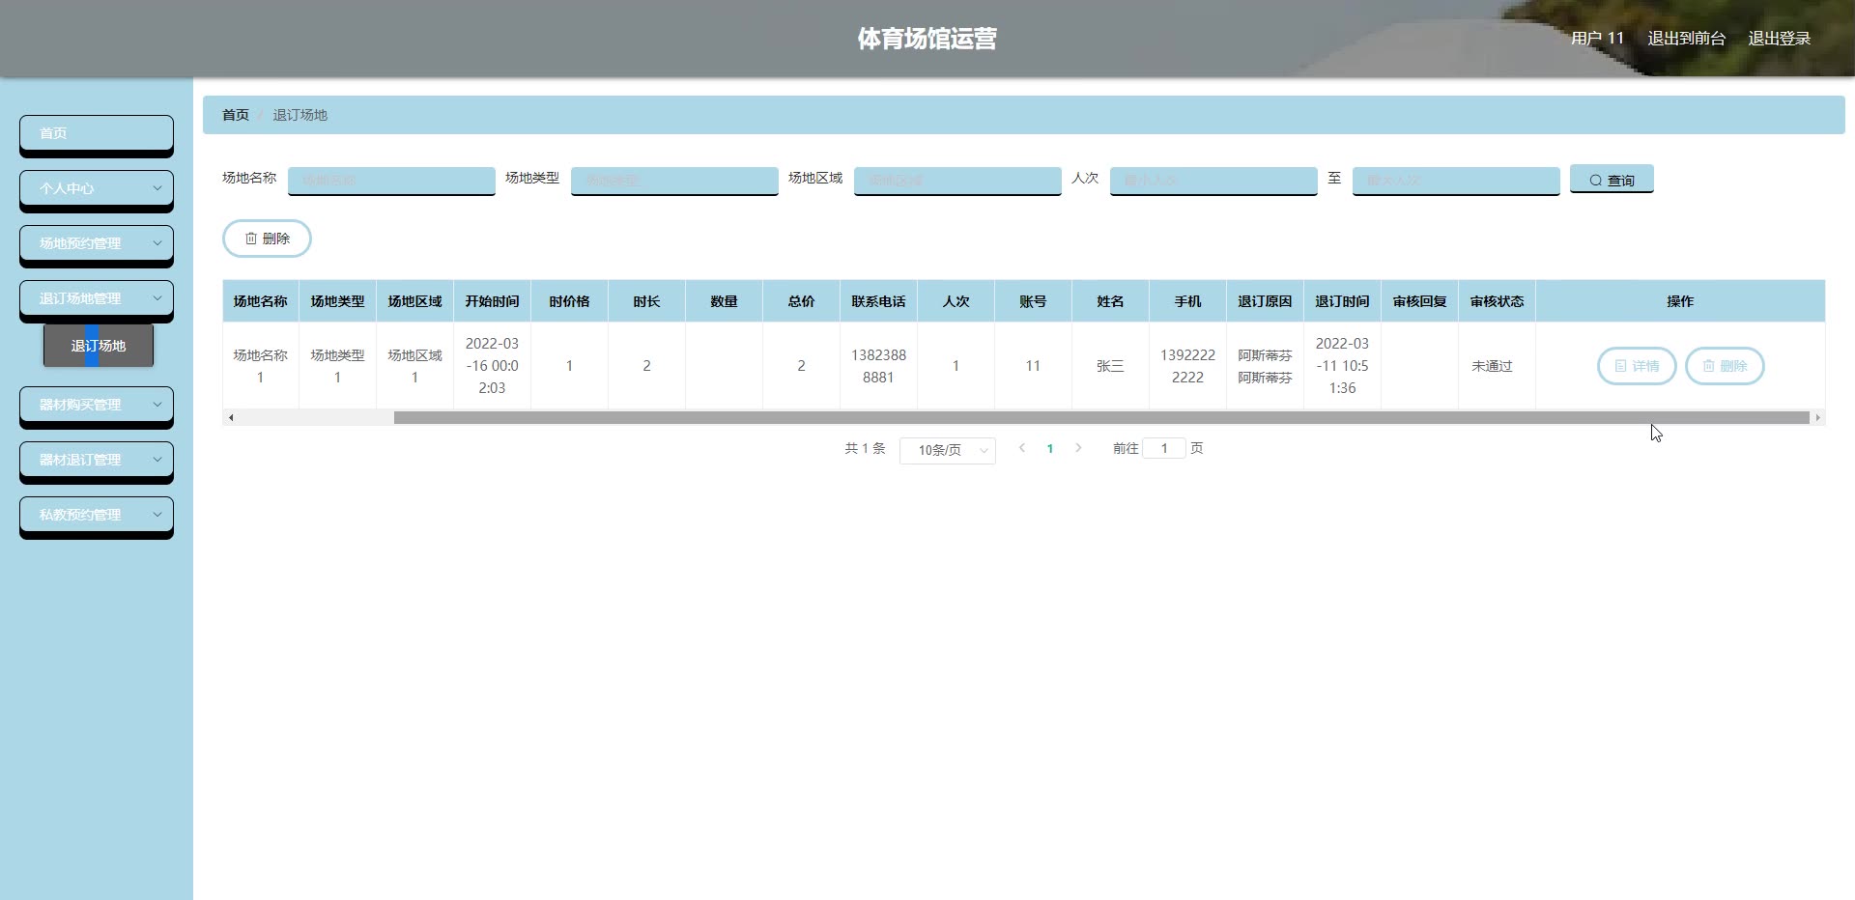The height and width of the screenshot is (900, 1855).
Task: Click the table's horizontal scrollbar thumb
Action: point(1101,417)
